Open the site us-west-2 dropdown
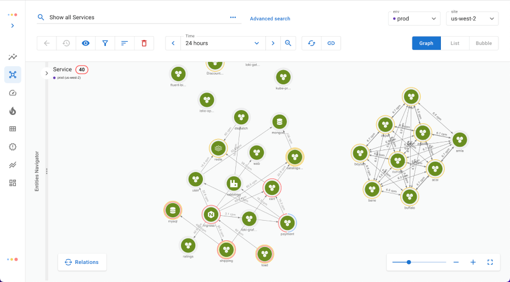The height and width of the screenshot is (282, 510). (471, 19)
